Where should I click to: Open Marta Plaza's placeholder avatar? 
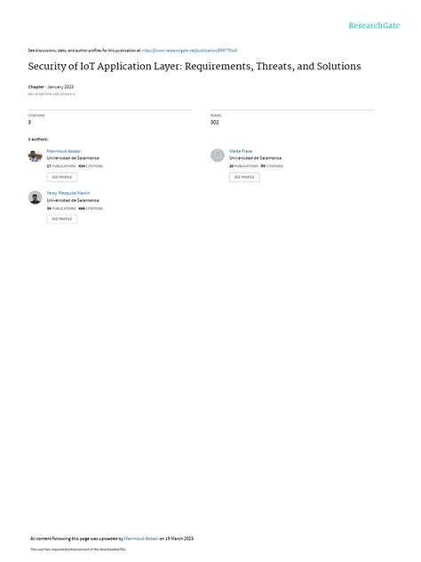[218, 156]
